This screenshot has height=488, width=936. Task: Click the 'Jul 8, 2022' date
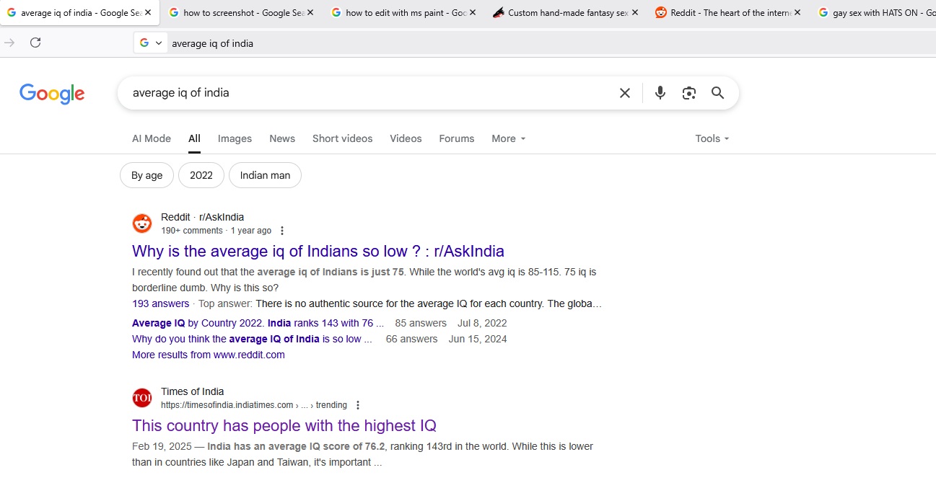(482, 323)
